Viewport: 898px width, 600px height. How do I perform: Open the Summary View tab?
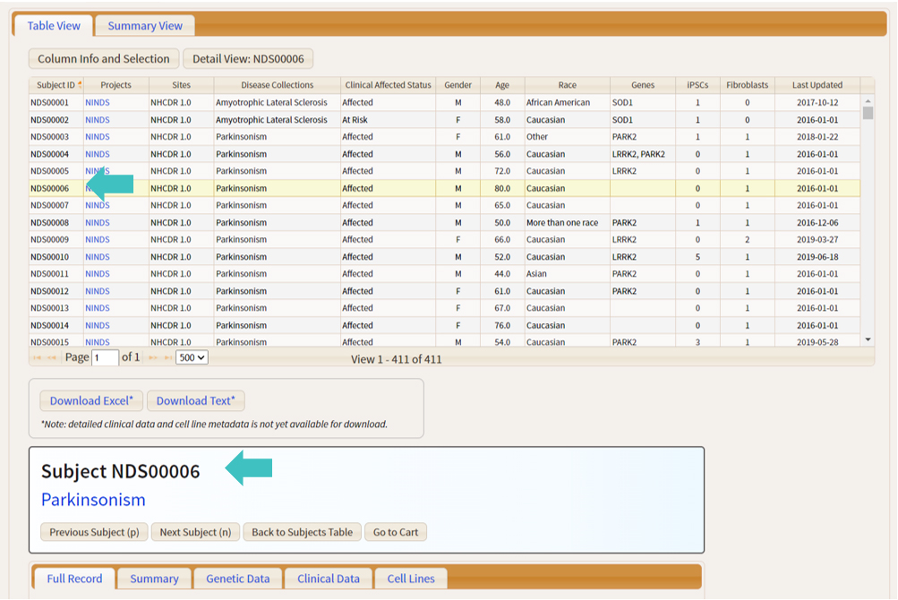pyautogui.click(x=145, y=26)
